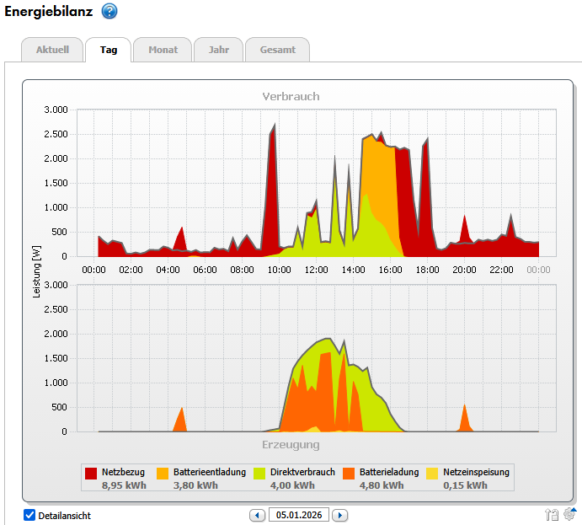Click the yellow Netzeinspeisung legend swatch

click(x=433, y=474)
